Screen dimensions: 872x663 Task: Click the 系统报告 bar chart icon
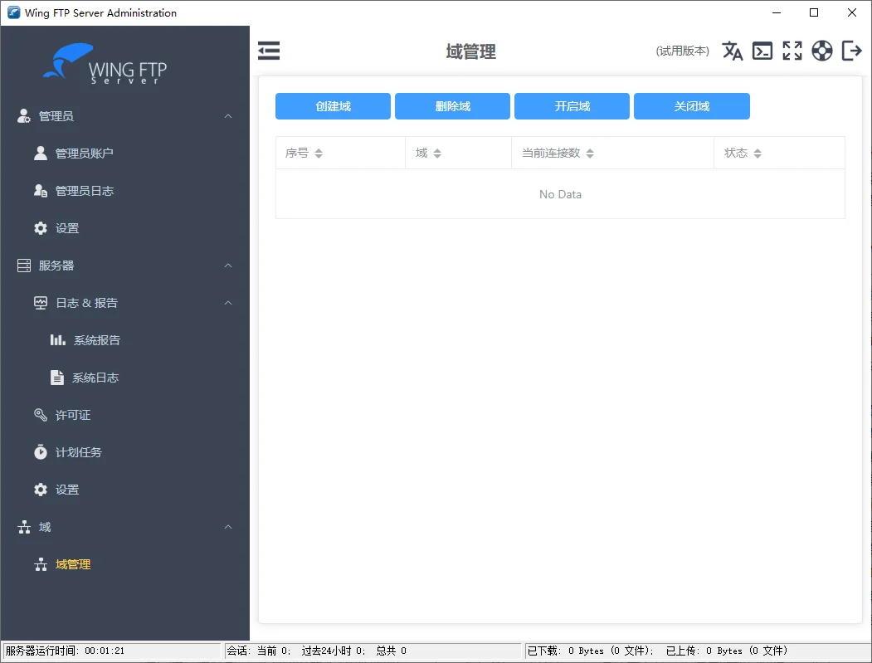(x=58, y=340)
